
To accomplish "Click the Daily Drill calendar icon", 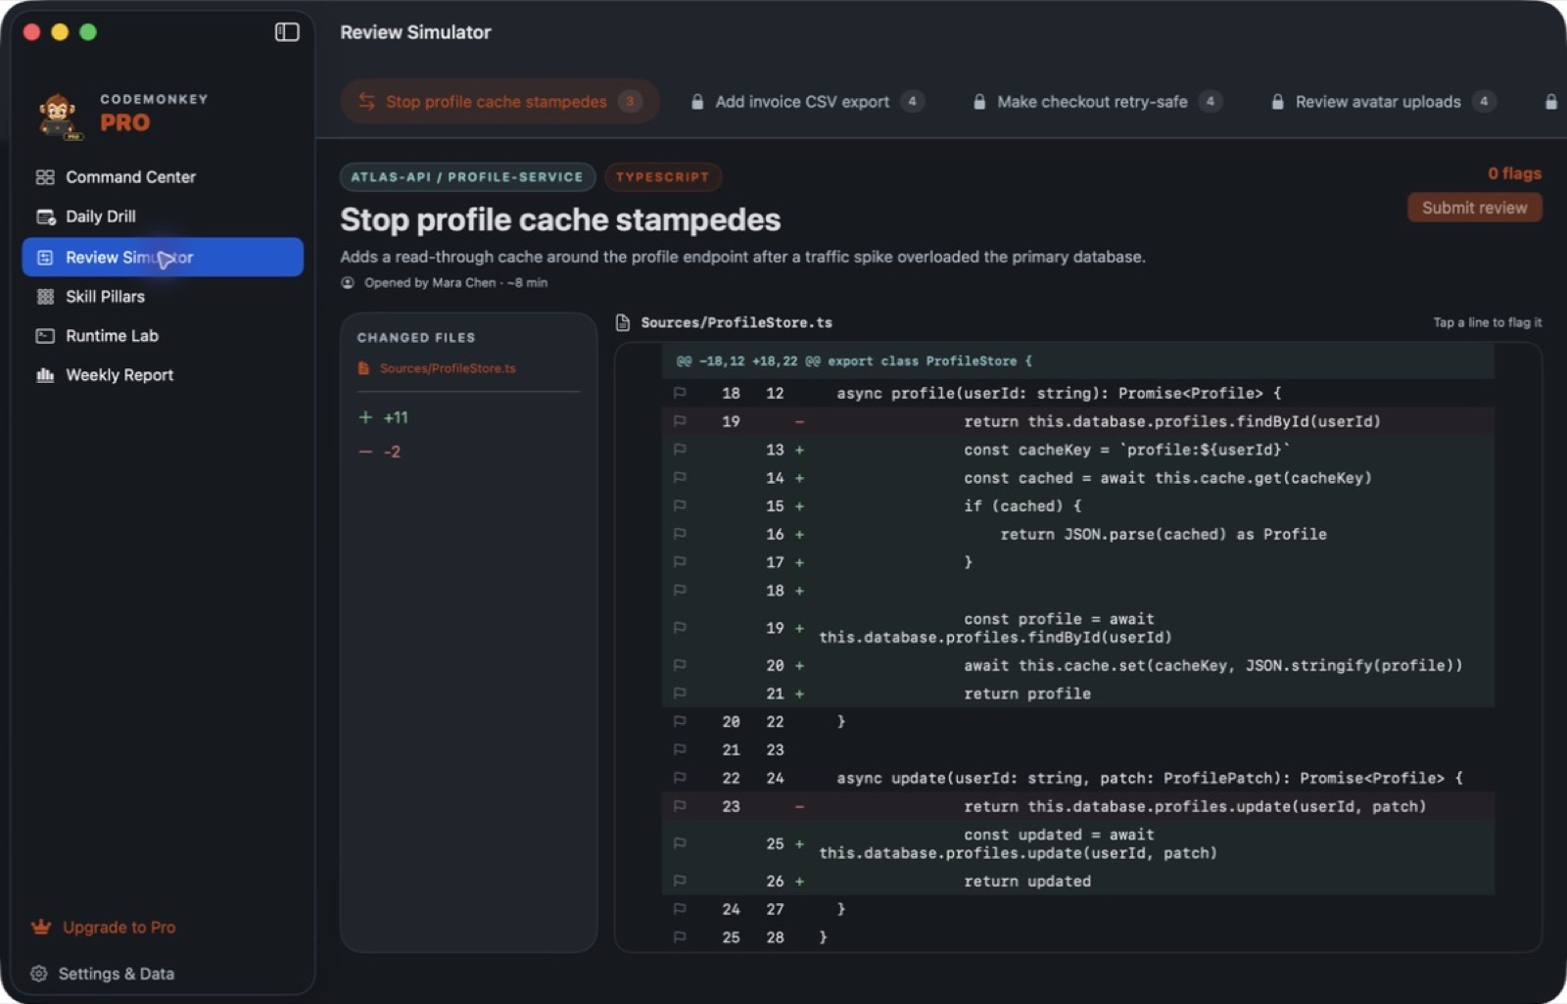I will pyautogui.click(x=45, y=216).
